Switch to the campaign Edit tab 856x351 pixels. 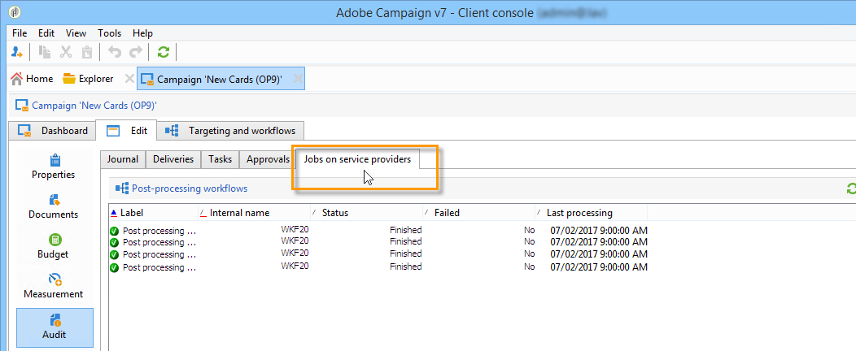(x=126, y=131)
